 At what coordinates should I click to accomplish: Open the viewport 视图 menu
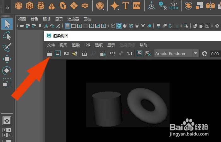click(22, 19)
